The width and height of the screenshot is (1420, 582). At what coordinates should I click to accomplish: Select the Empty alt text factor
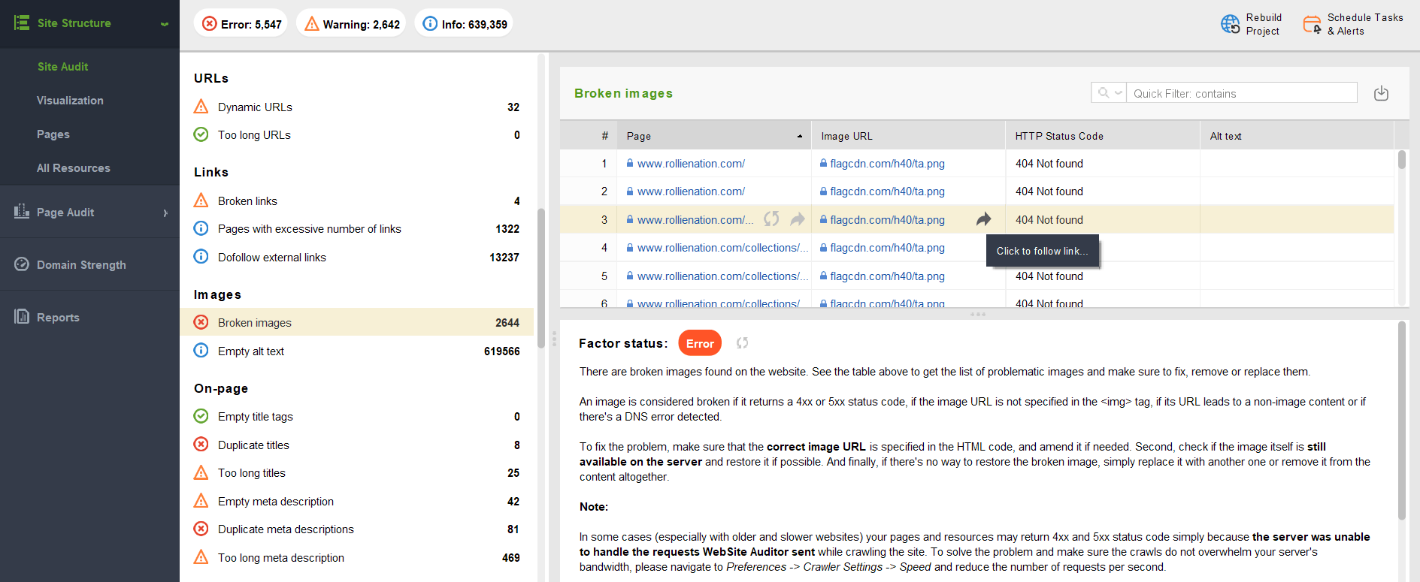click(x=251, y=351)
